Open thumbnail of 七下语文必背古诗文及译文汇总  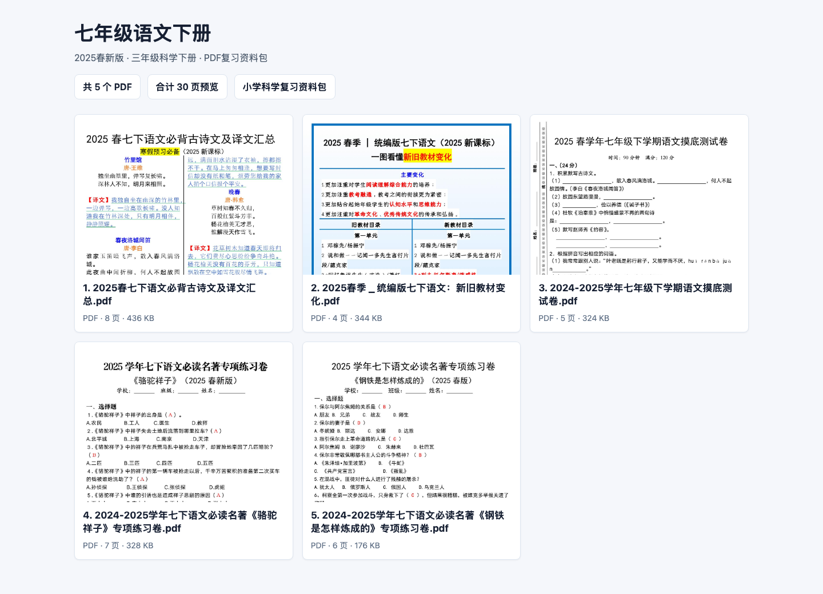(x=183, y=195)
